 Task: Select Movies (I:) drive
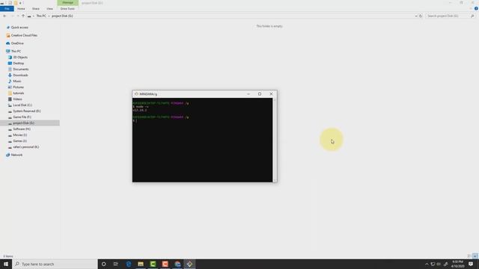pyautogui.click(x=20, y=134)
